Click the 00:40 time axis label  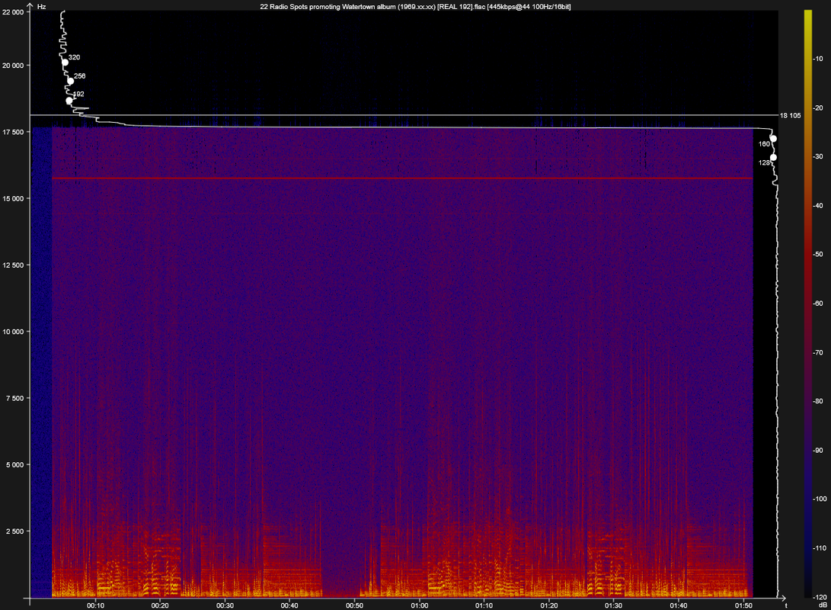(x=290, y=605)
